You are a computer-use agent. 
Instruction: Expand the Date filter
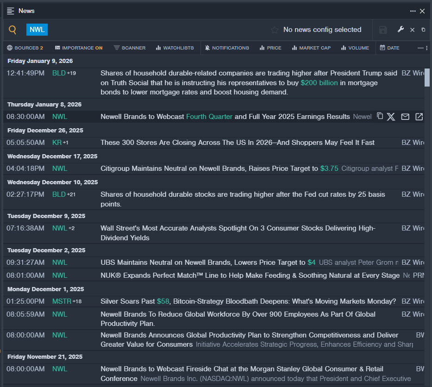tap(389, 48)
